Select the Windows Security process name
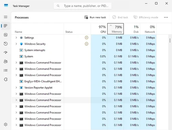Image resolution: width=172 pixels, height=130 pixels. (x=35, y=44)
